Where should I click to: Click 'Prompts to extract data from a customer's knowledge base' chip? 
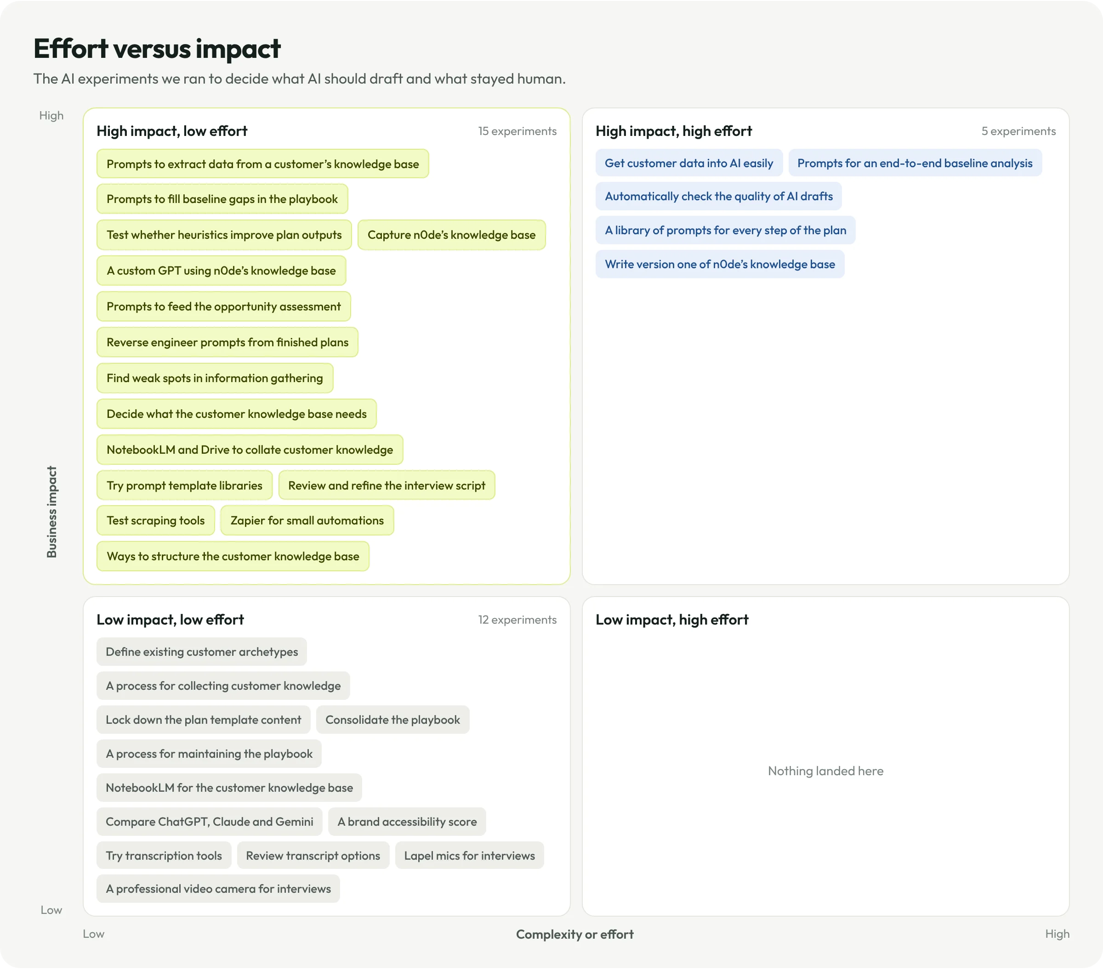262,164
